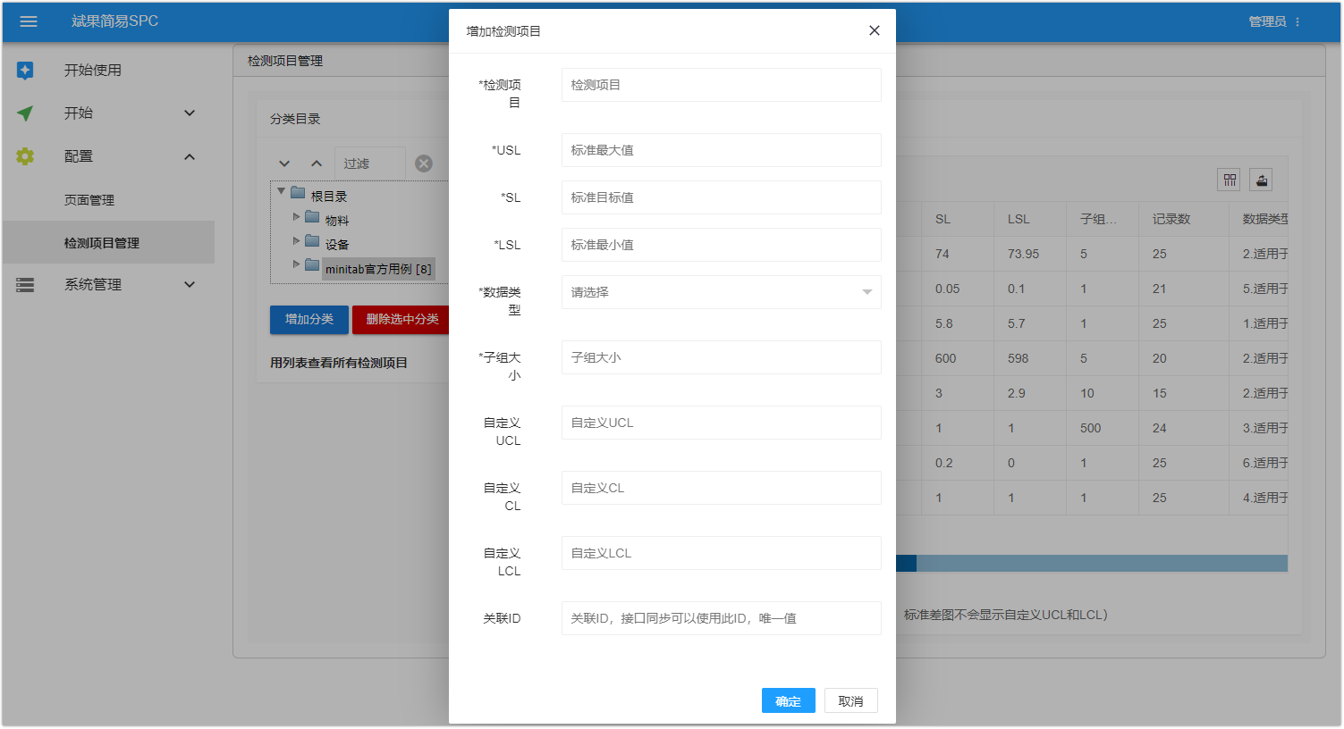1344x729 pixels.
Task: Click the USL 标准最大值 input field
Action: [x=721, y=150]
